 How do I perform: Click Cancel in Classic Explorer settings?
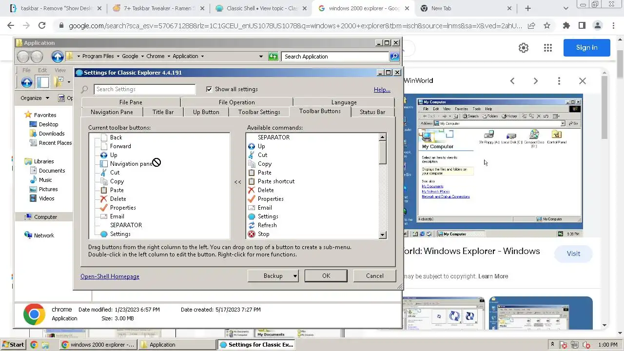[375, 276]
